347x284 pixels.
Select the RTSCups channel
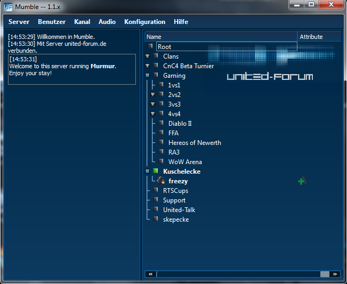pos(176,191)
